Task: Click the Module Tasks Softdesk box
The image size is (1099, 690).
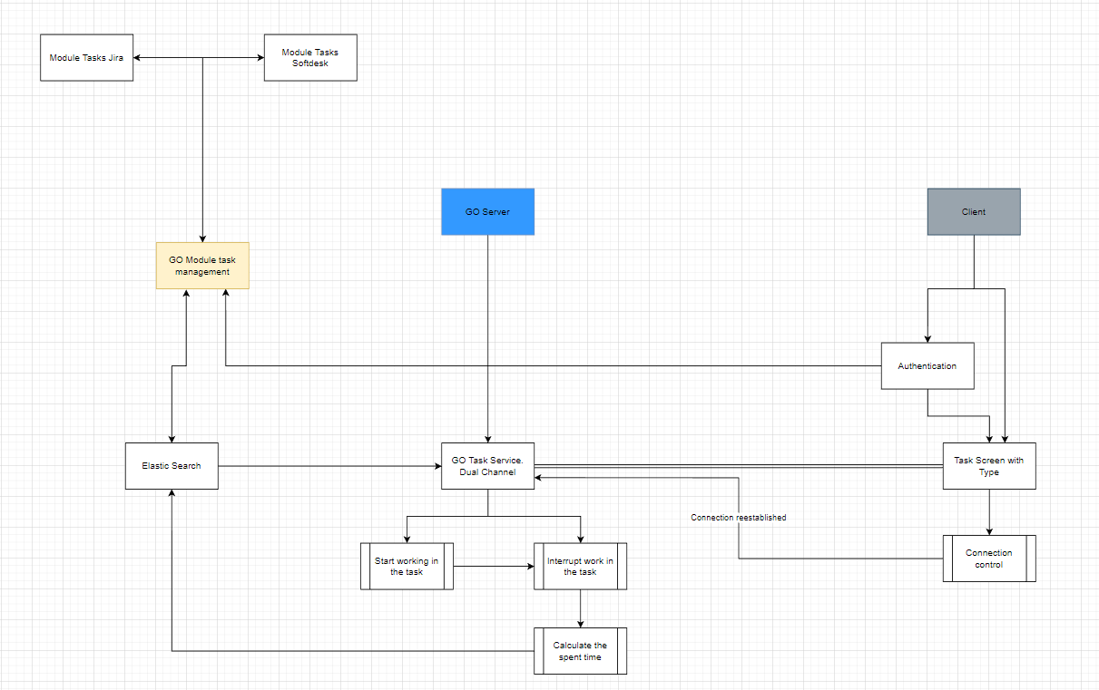Action: (x=309, y=57)
